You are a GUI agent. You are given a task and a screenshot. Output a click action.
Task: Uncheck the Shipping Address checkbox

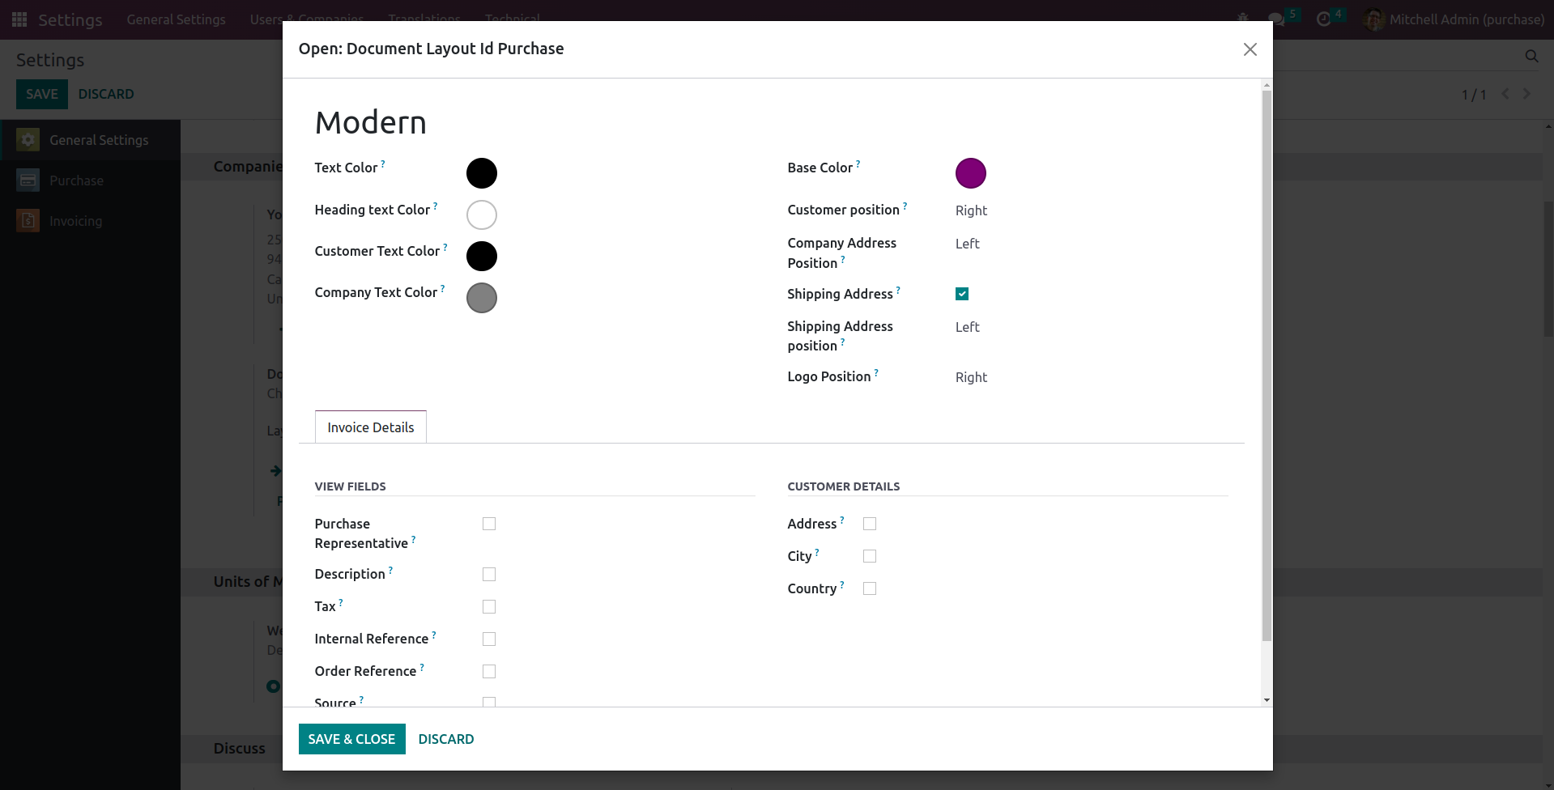962,294
